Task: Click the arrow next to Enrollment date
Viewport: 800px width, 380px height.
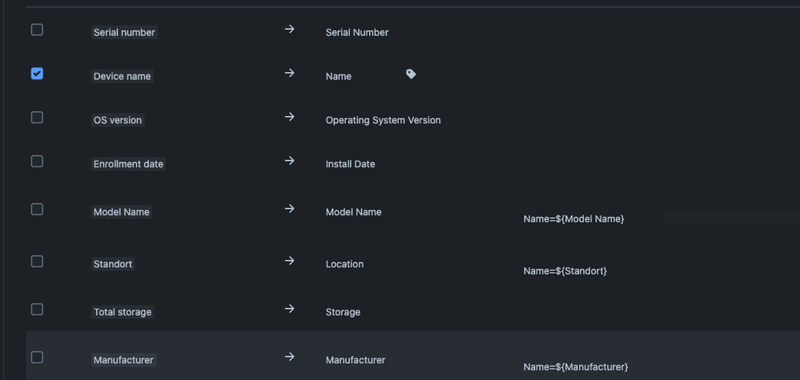Action: pos(289,161)
